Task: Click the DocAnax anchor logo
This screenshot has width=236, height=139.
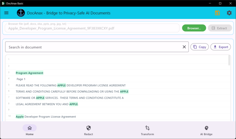Action: pos(21,13)
